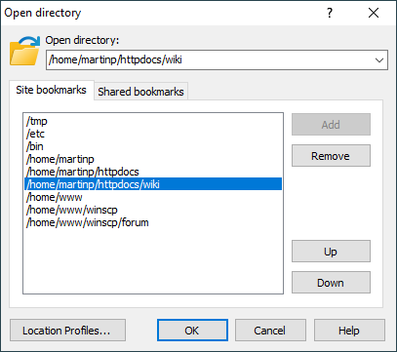Select the /home/www/winscp/forum bookmark
The height and width of the screenshot is (352, 397).
tap(87, 222)
